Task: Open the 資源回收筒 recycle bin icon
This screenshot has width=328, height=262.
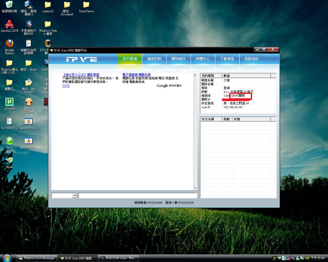Action: 9,7
